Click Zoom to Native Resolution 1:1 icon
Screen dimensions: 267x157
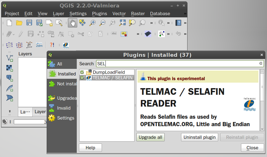pos(112,23)
